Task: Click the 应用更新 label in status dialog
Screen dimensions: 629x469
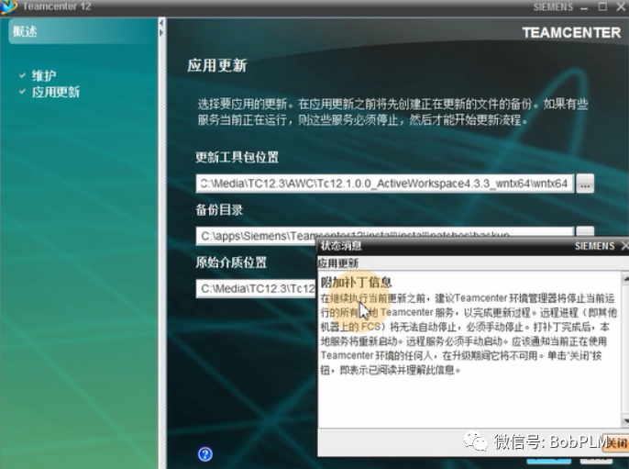Action: (x=338, y=263)
